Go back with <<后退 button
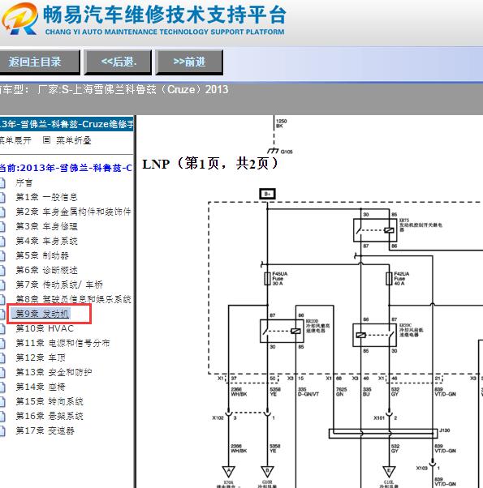483x488 pixels. click(x=118, y=62)
